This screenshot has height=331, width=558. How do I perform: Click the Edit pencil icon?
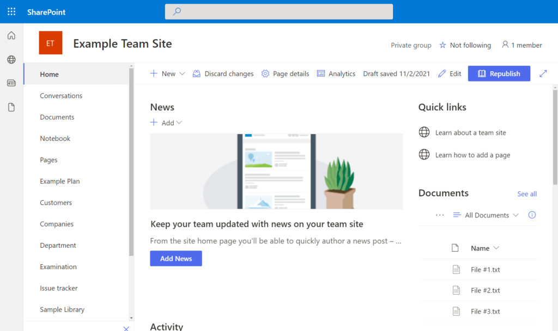pyautogui.click(x=441, y=73)
